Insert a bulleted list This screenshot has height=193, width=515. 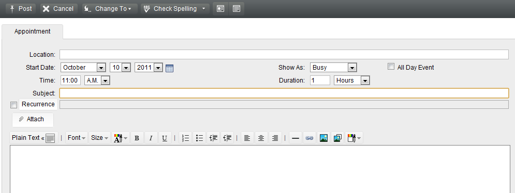(x=199, y=138)
